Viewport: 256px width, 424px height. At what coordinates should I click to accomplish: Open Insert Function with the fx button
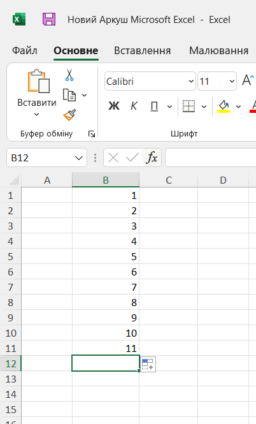click(x=152, y=157)
